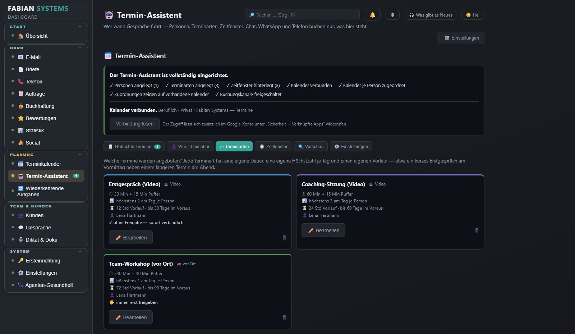Edit the Coaching-Sitzung (Video) appointment type
Image resolution: width=575 pixels, height=334 pixels.
pyautogui.click(x=323, y=230)
